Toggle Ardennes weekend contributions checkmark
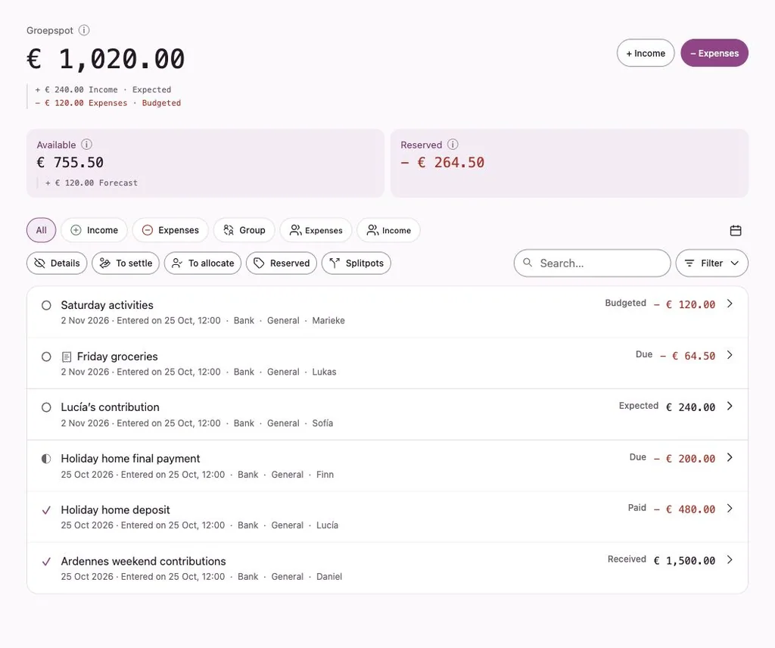 (x=46, y=562)
